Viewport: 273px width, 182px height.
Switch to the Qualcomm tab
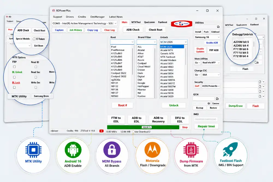click(x=149, y=22)
